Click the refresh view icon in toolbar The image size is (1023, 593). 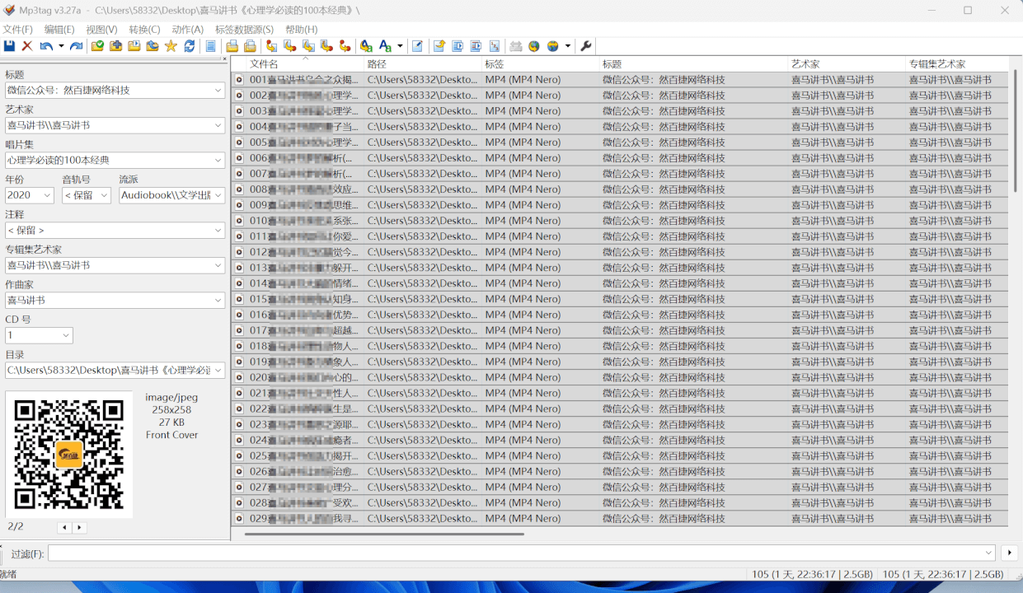(190, 46)
